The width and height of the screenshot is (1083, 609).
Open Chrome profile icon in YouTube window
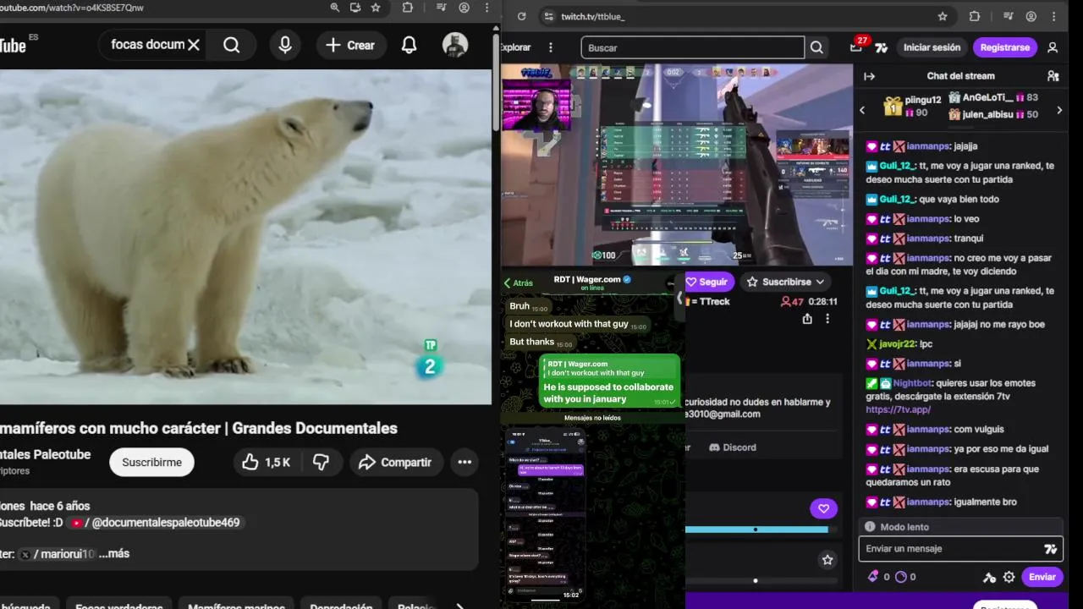[x=464, y=8]
